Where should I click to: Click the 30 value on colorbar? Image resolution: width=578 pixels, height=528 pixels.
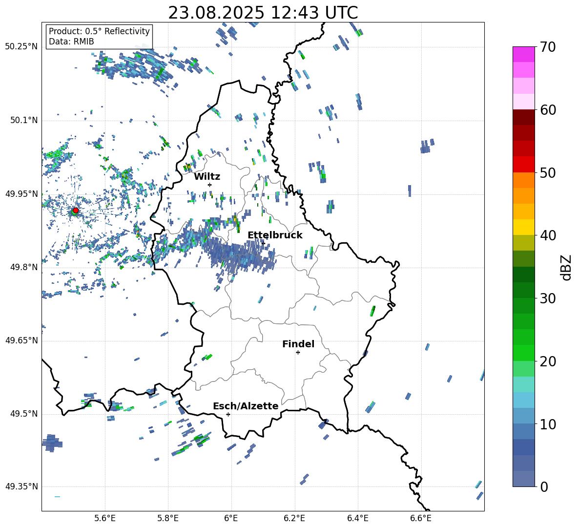(548, 298)
